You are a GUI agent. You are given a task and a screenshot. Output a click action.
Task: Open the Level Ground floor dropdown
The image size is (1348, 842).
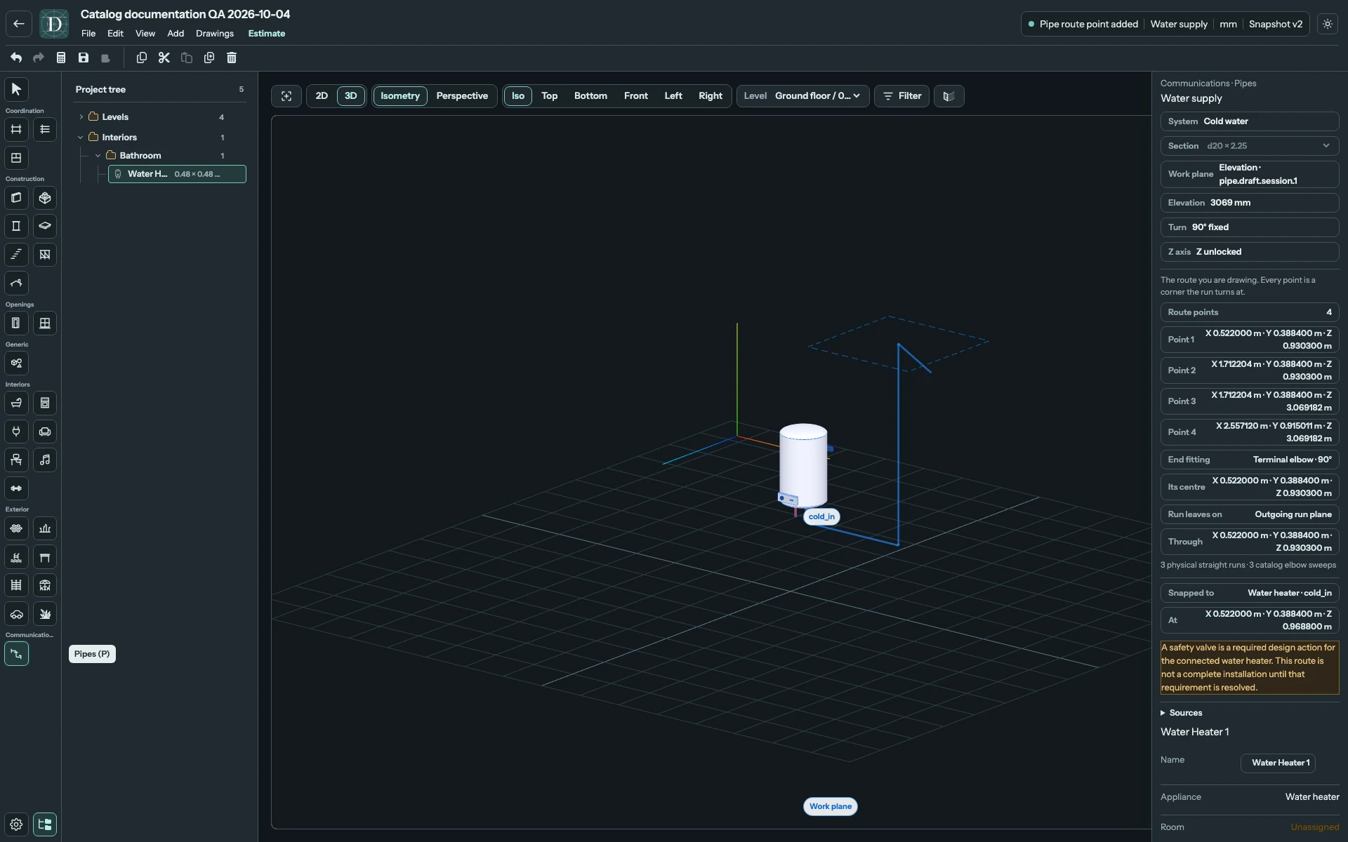[802, 96]
